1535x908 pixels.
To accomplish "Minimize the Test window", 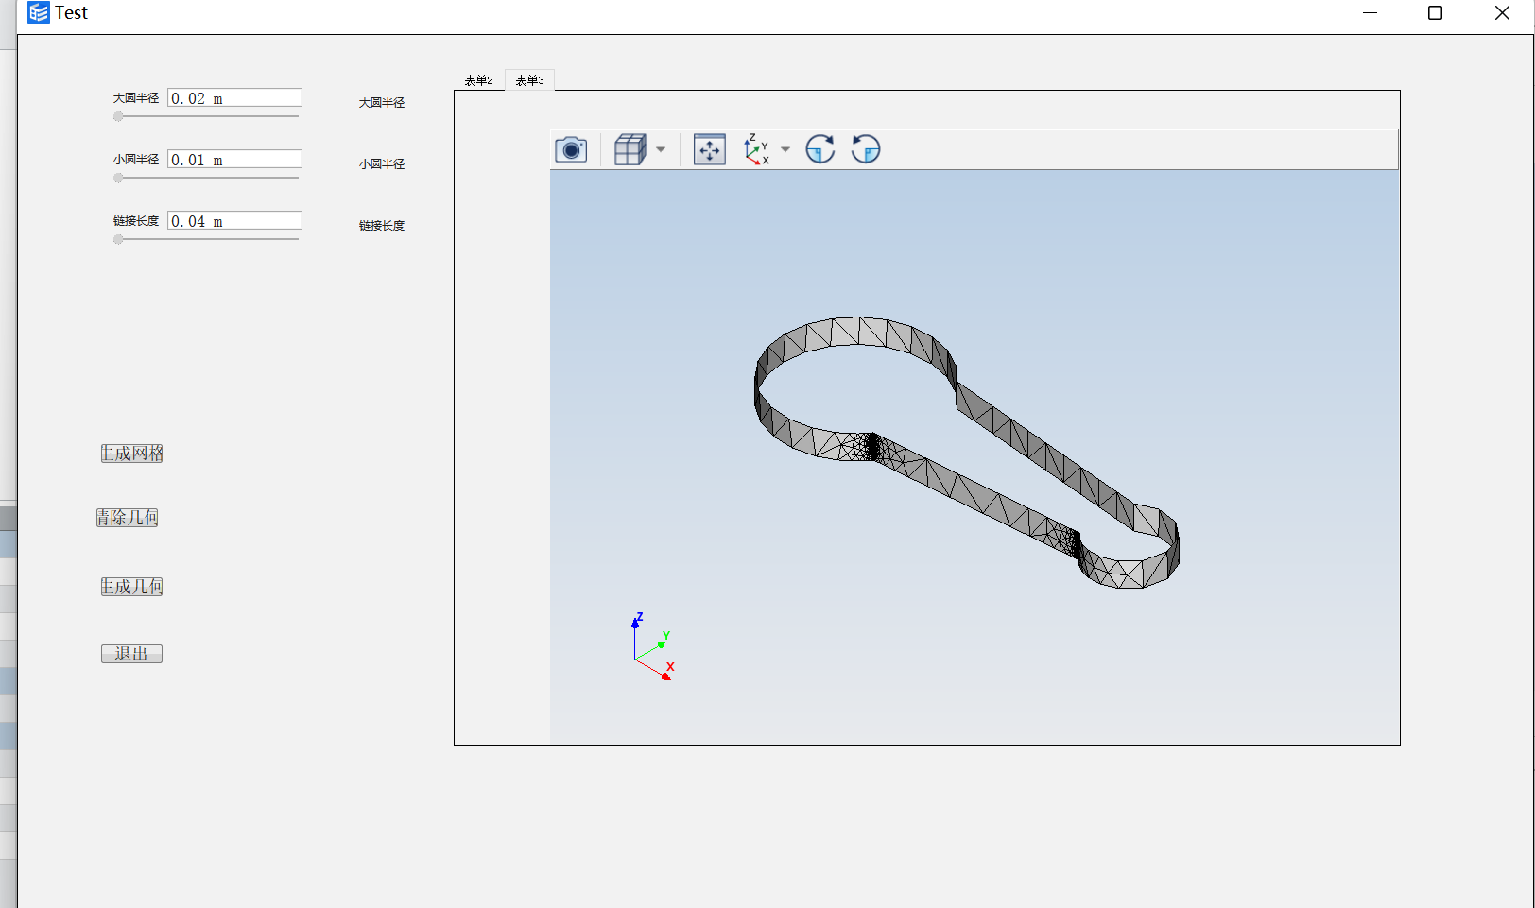I will tap(1370, 12).
